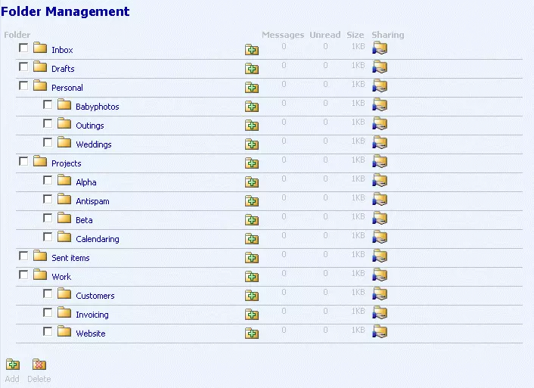This screenshot has height=388, width=534.
Task: Click the add subfolder icon for Inbox
Action: click(252, 50)
